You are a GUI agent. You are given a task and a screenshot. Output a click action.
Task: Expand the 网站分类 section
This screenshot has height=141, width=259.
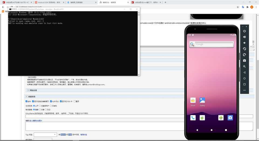28,90
